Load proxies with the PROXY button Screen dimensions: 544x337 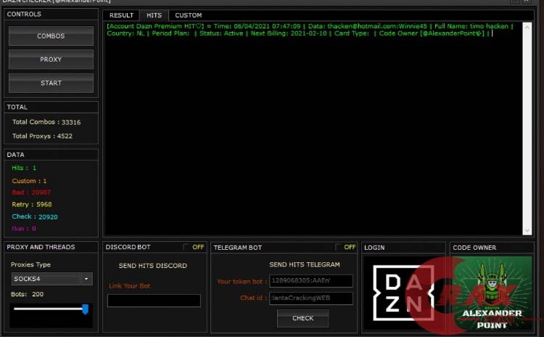coord(51,60)
